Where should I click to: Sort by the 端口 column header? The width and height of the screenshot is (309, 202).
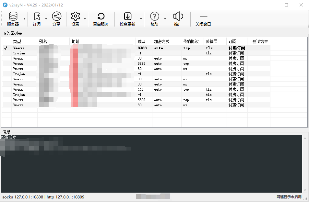tap(144, 41)
